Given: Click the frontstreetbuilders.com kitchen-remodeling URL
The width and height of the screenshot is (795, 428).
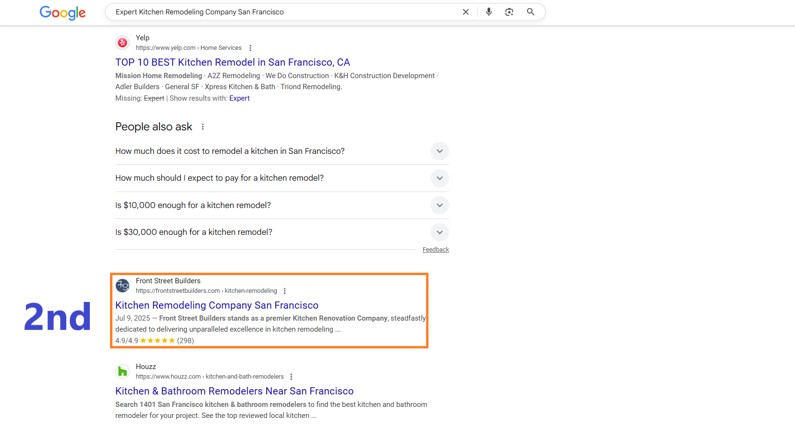Looking at the screenshot, I should (x=206, y=291).
